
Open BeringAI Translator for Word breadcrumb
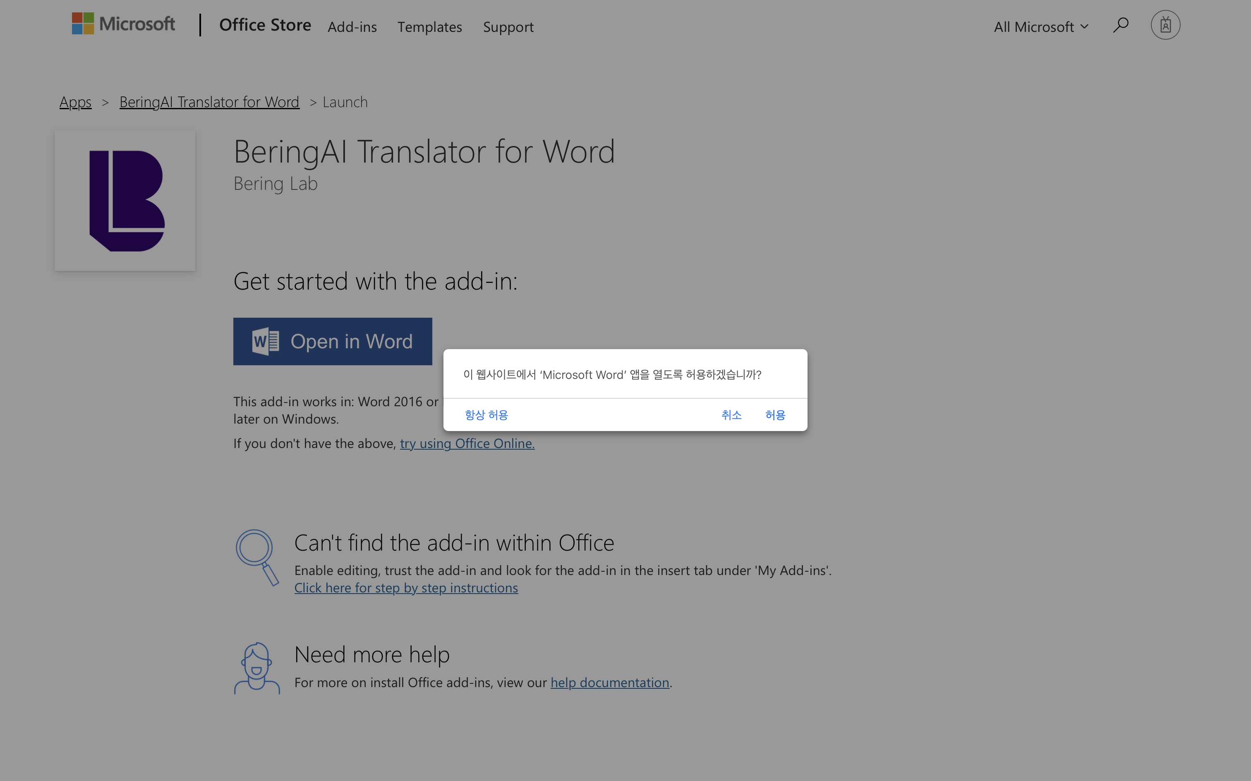click(x=209, y=102)
